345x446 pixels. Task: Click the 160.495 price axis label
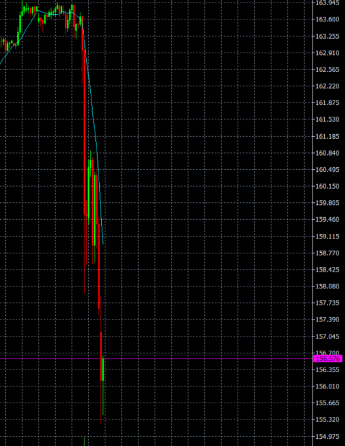327,170
